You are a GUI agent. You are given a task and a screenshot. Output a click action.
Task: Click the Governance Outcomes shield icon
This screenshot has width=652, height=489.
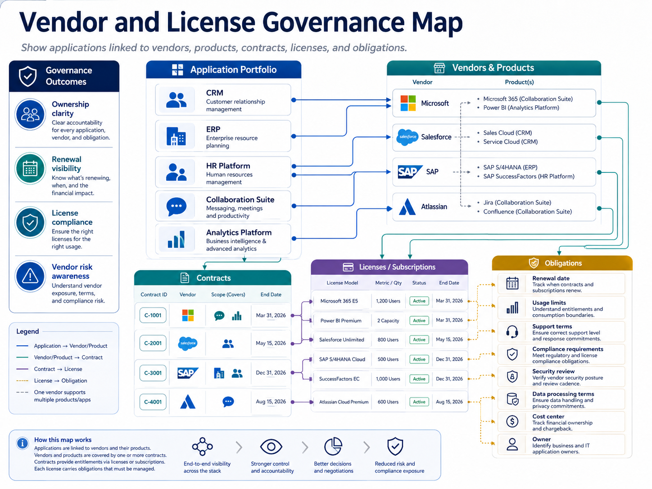coord(28,76)
